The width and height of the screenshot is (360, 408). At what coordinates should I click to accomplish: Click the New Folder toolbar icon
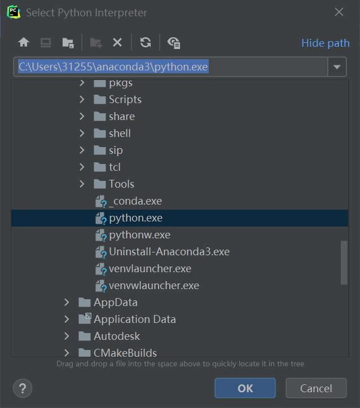pos(96,43)
